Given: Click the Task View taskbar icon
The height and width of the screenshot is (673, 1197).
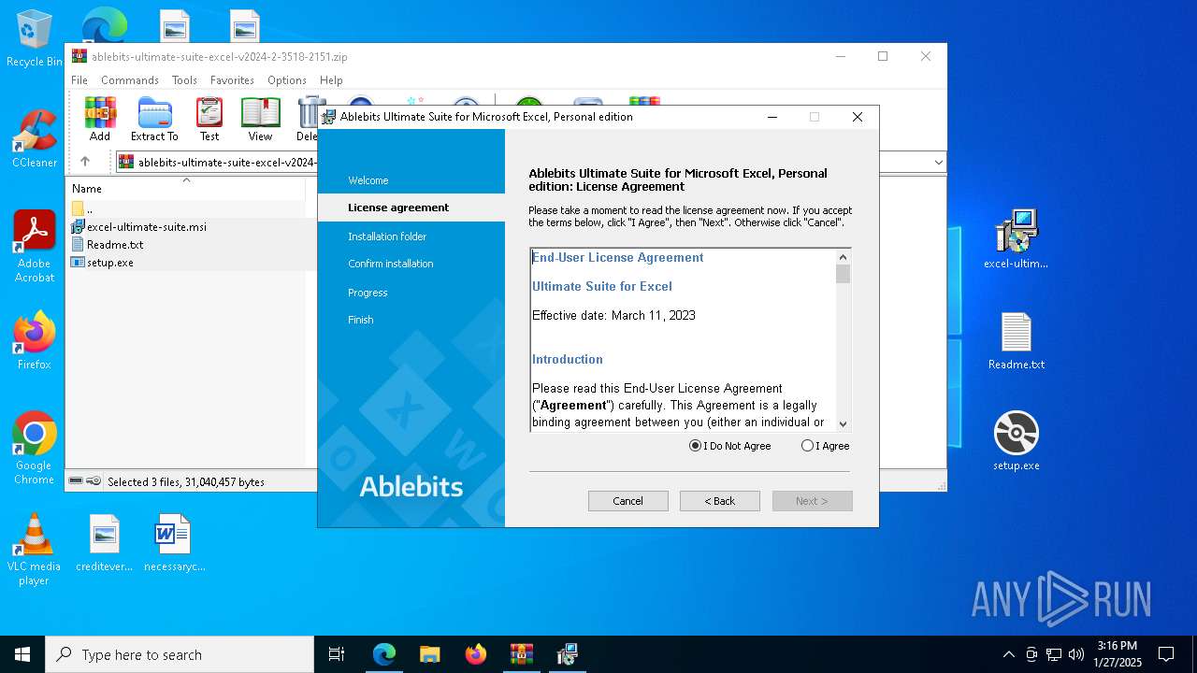Looking at the screenshot, I should click(x=337, y=654).
